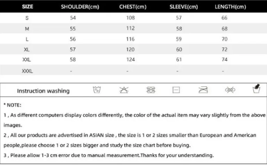
Task: Select the XXXL size row label
Action: (27, 71)
